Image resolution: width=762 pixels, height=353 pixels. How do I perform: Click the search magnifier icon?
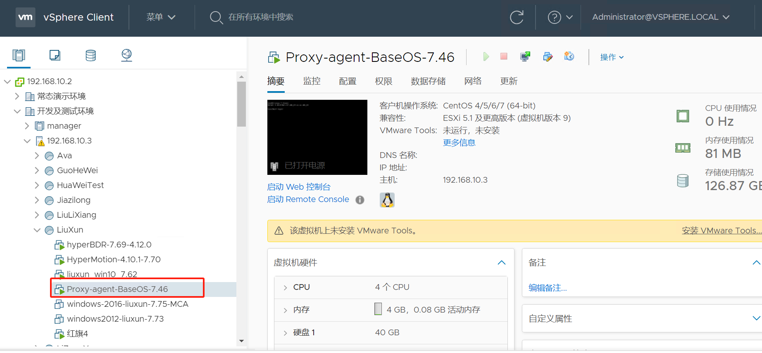pos(216,17)
